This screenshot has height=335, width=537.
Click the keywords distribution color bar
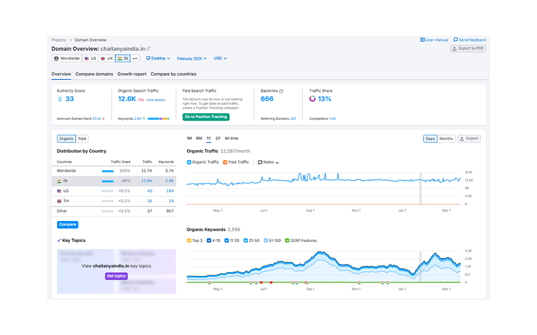coord(158,119)
